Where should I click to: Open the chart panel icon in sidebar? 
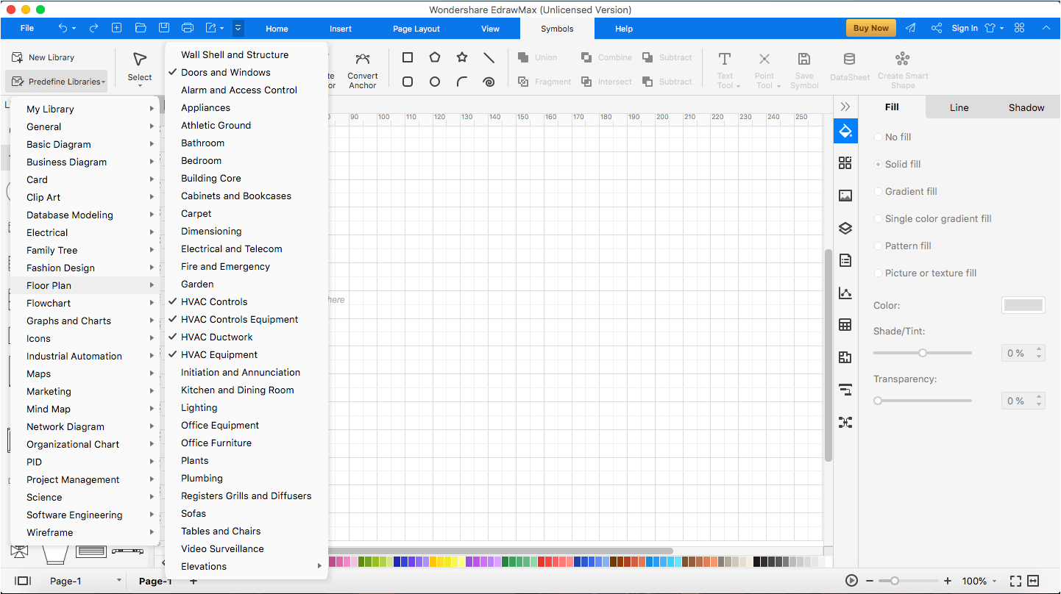tap(845, 293)
